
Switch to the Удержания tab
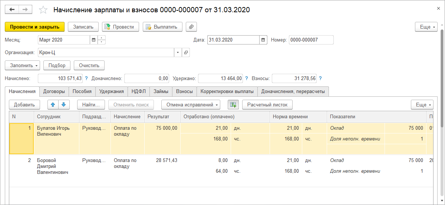(112, 91)
